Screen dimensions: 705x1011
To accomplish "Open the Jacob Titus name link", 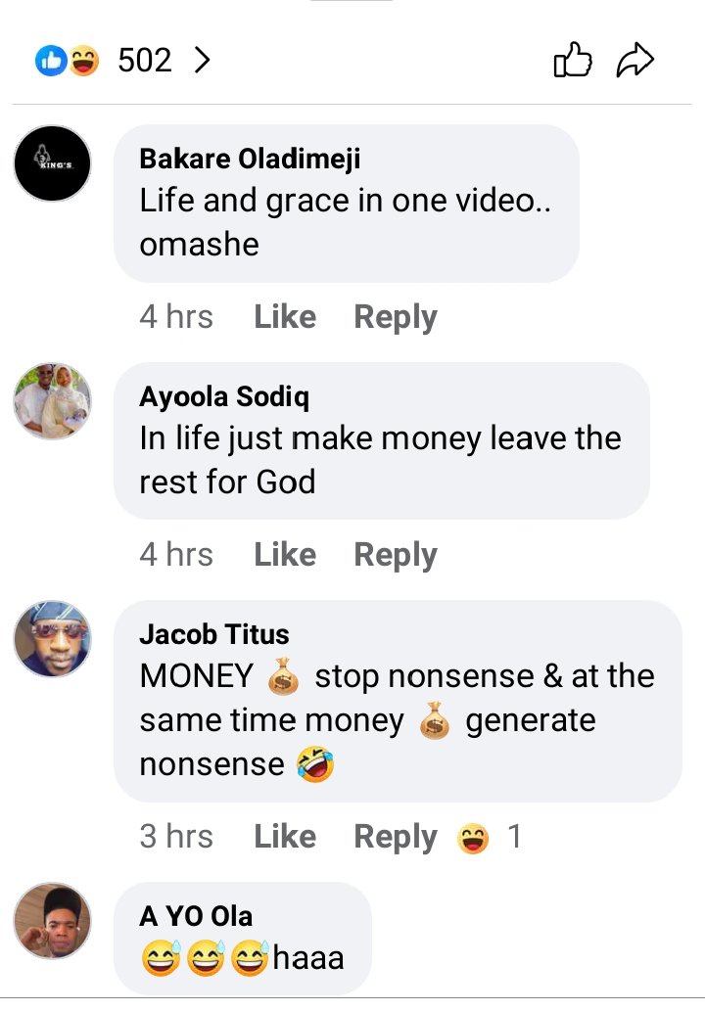I will point(214,634).
